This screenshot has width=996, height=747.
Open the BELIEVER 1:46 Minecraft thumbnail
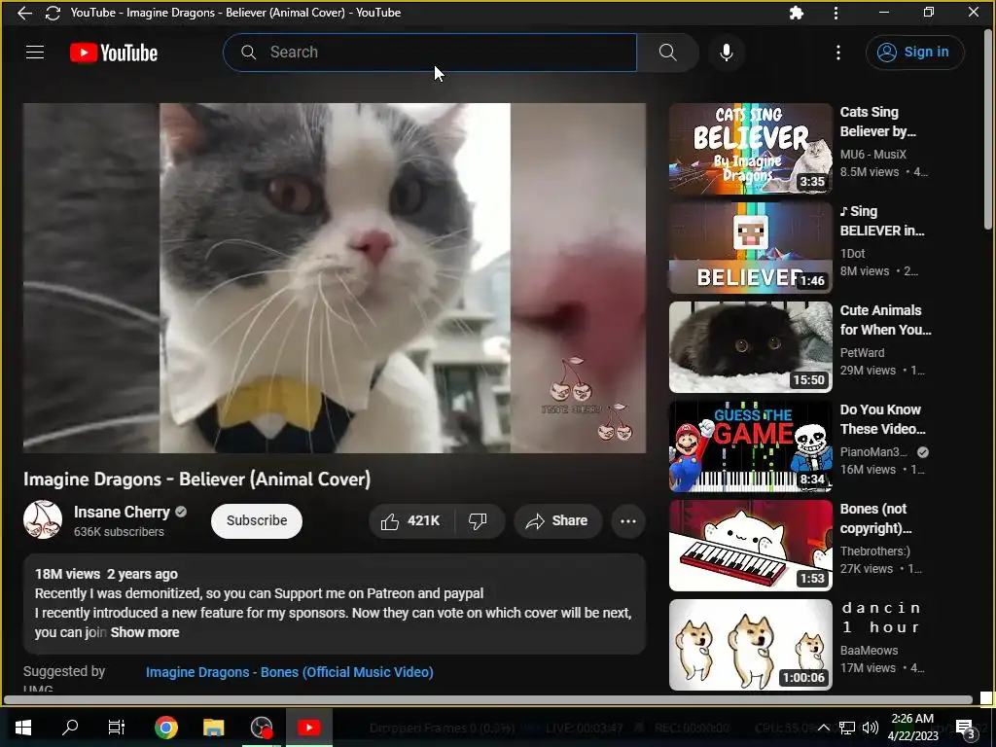750,248
